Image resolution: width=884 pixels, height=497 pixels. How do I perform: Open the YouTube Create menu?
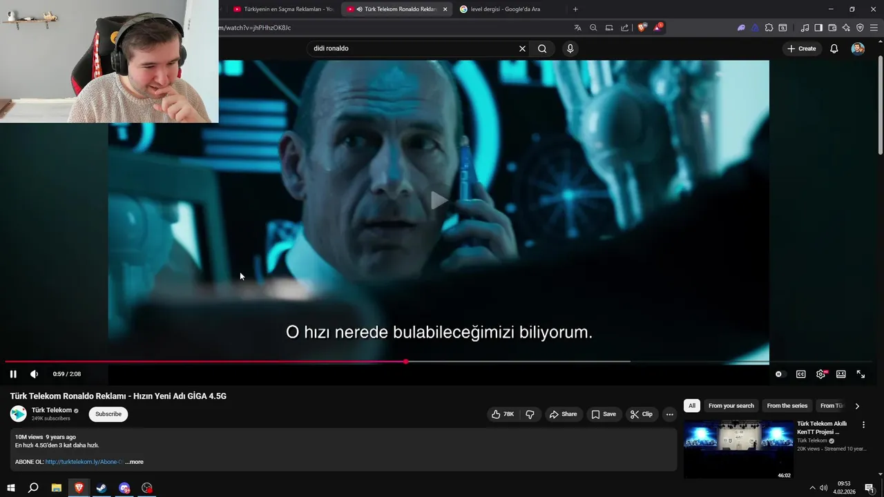coord(801,48)
